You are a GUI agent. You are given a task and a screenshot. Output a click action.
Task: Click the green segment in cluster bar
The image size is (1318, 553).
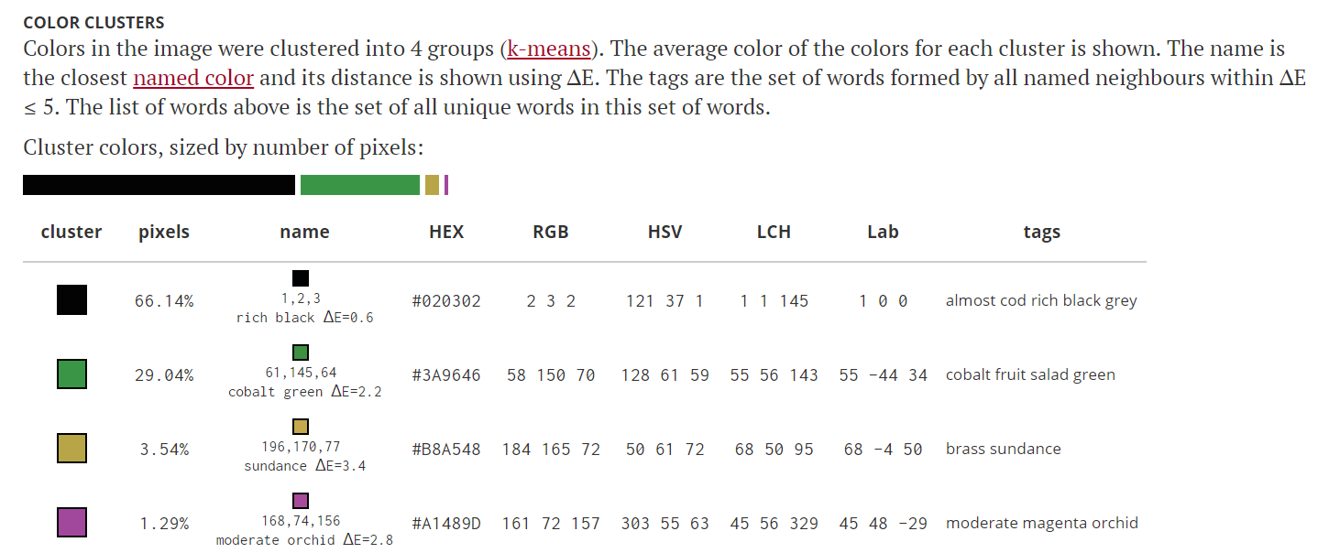(360, 185)
